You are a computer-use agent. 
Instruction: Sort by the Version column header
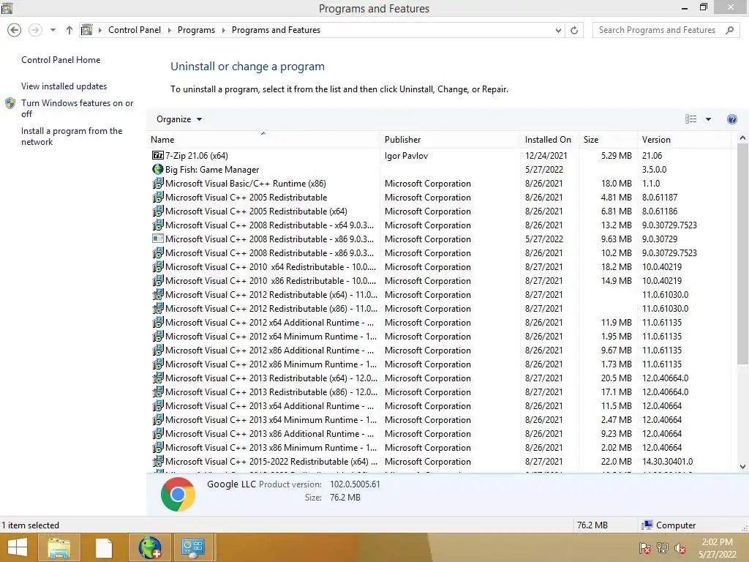coord(684,140)
